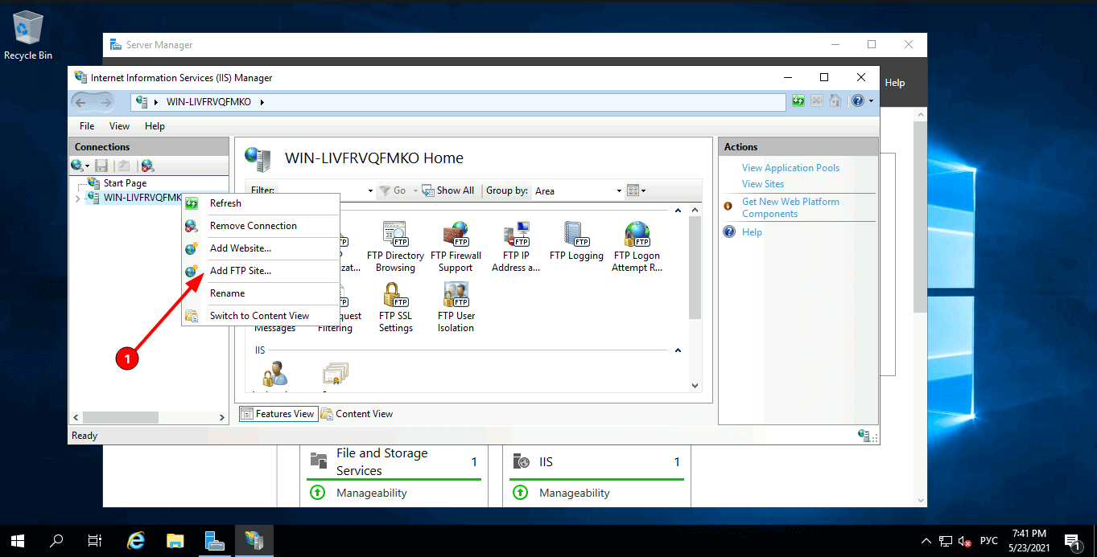Open FTP IP Address feature icon
Image resolution: width=1097 pixels, height=557 pixels.
tap(515, 247)
